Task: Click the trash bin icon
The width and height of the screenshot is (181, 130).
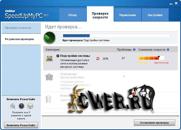Action: click(x=48, y=99)
